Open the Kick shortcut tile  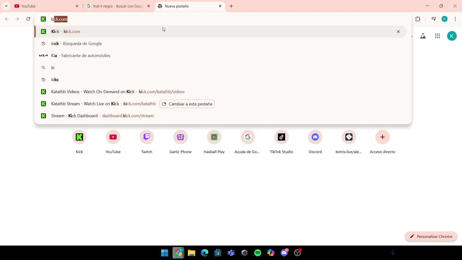[x=79, y=142]
